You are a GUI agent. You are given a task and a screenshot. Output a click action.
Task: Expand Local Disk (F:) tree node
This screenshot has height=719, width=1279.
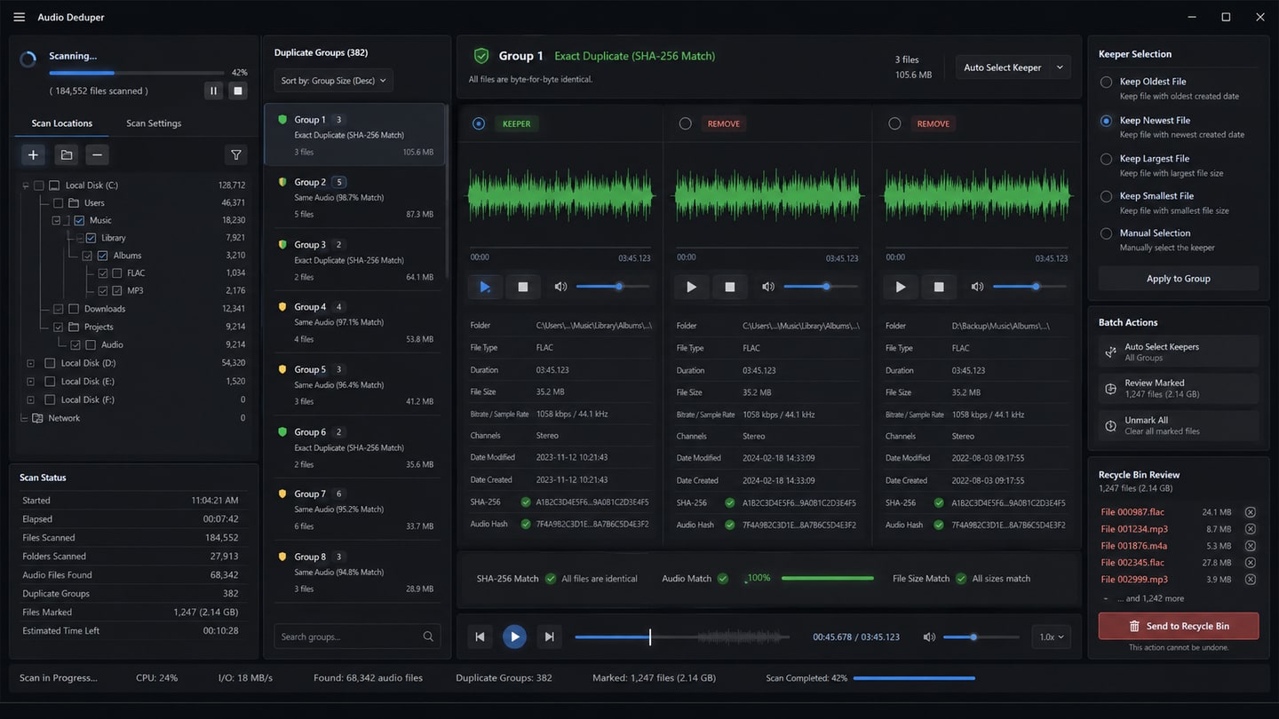point(30,400)
